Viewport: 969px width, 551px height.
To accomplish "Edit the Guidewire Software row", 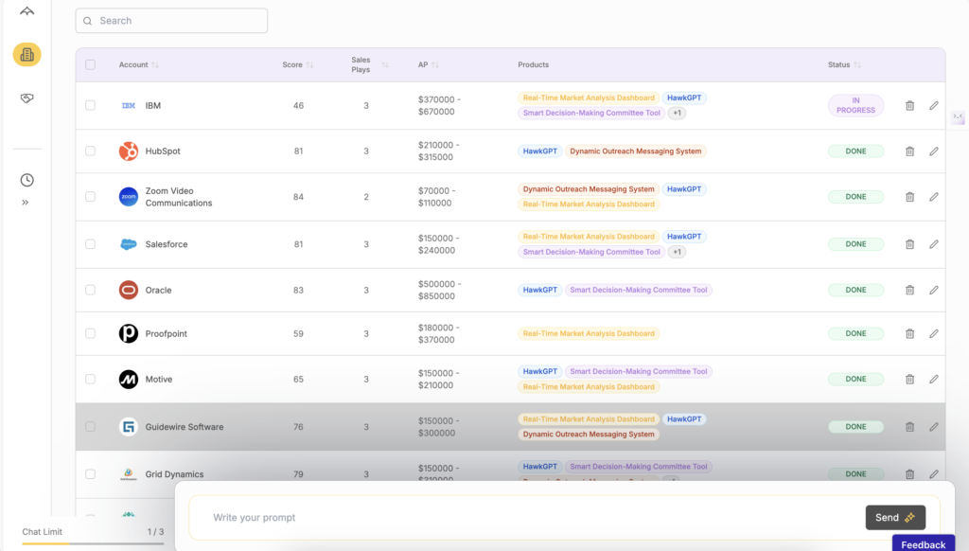I will pyautogui.click(x=934, y=427).
